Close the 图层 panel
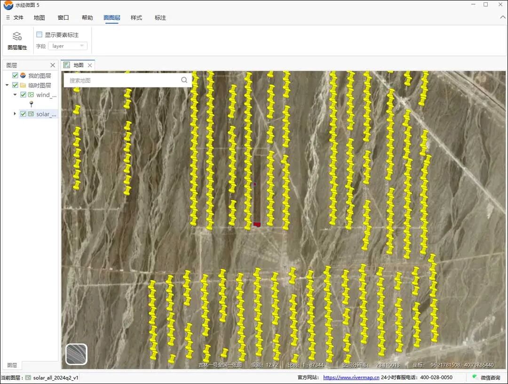This screenshot has width=508, height=384. coord(53,65)
